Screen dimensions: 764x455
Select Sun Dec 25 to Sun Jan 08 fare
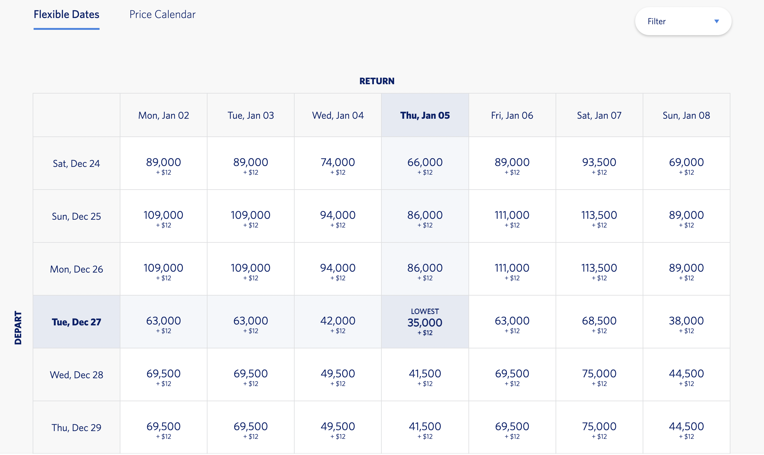[686, 216]
